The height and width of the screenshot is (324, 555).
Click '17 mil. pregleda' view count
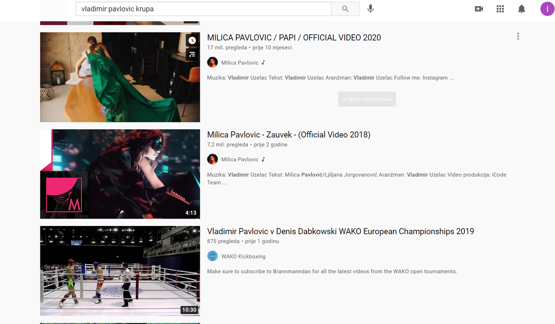[x=227, y=48]
